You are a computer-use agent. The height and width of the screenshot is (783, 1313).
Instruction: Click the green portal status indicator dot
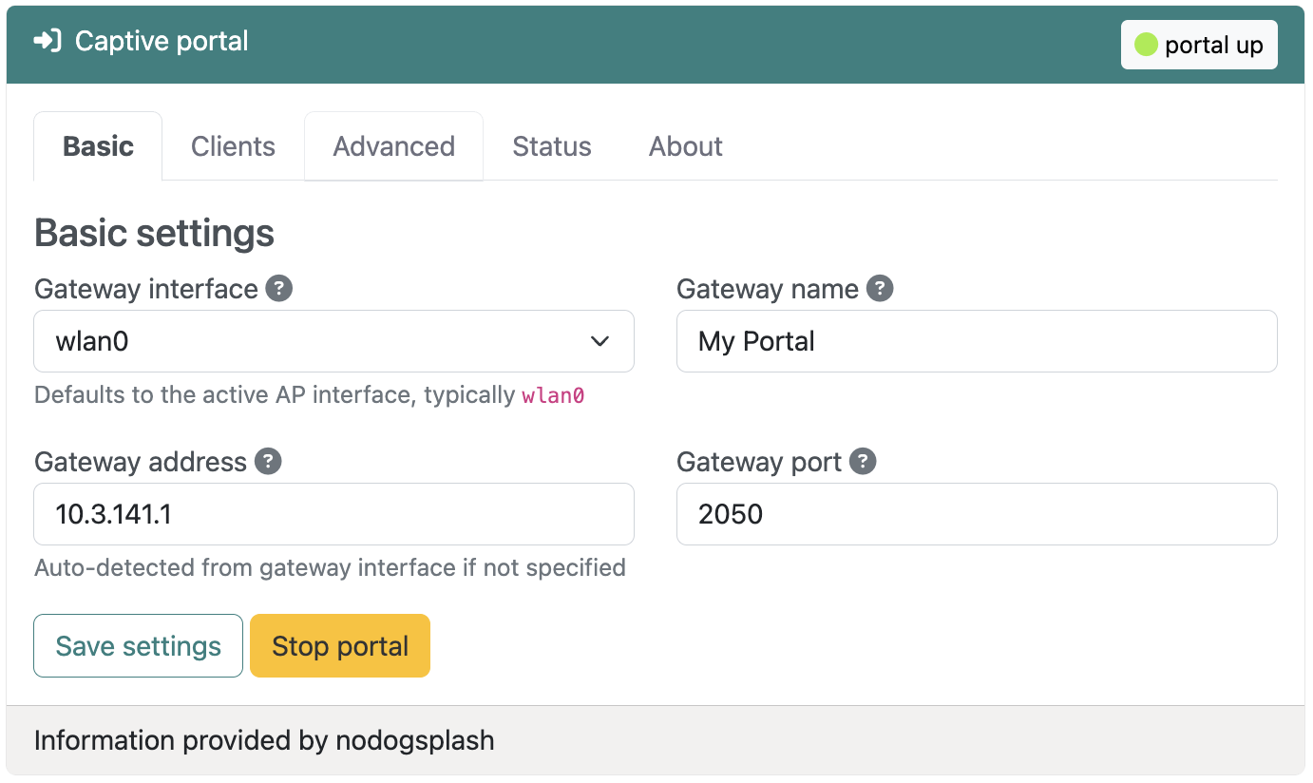coord(1146,45)
